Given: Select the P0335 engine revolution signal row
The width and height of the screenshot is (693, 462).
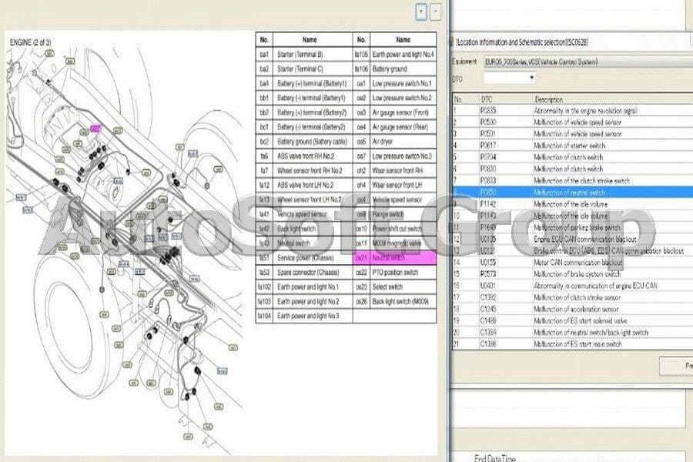Looking at the screenshot, I should coord(573,111).
